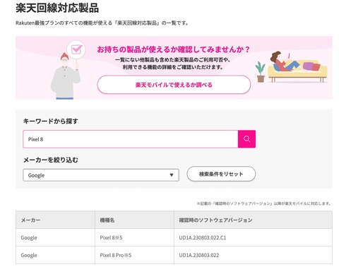
Task: Click the 機種名 column header
Action: pos(134,220)
